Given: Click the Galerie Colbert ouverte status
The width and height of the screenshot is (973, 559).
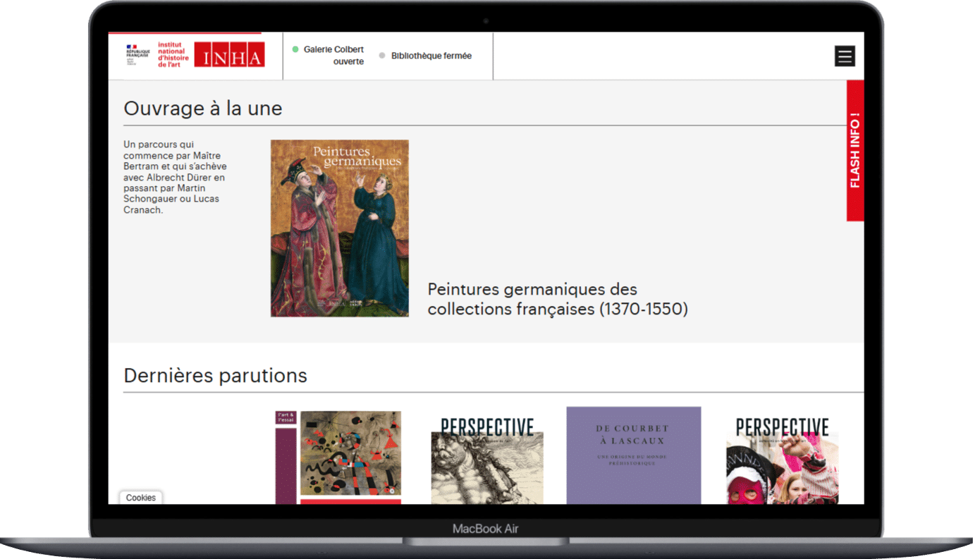Looking at the screenshot, I should pyautogui.click(x=329, y=56).
